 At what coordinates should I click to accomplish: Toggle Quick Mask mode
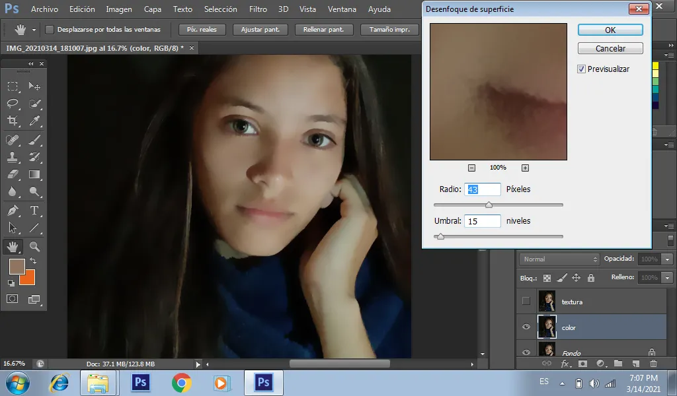[x=13, y=299]
